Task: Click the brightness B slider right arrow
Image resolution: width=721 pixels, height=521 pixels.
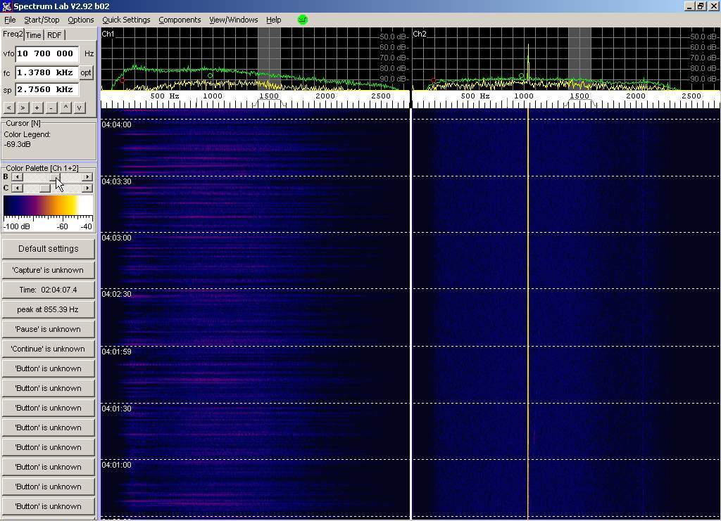Action: (x=87, y=177)
